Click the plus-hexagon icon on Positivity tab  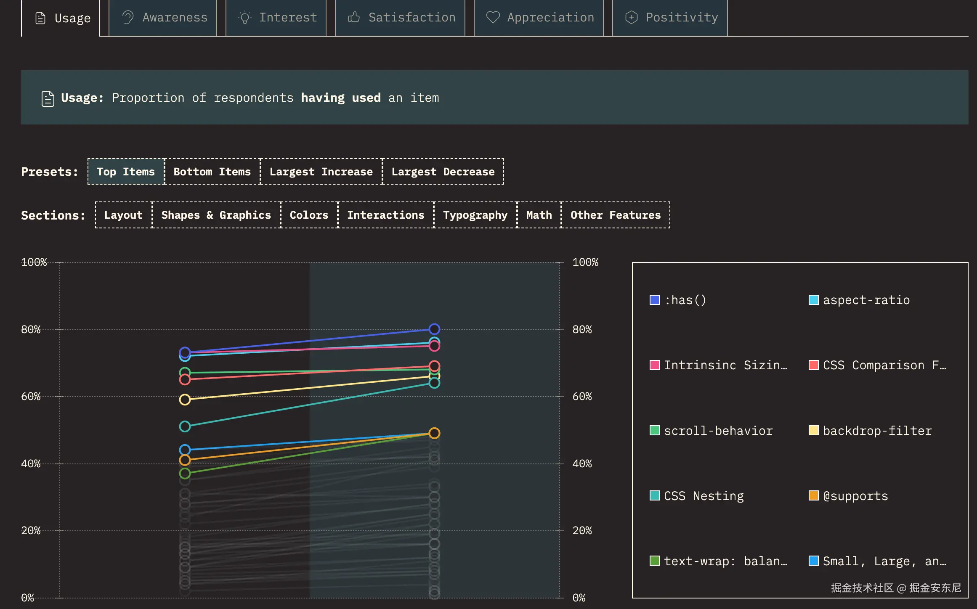tap(631, 17)
